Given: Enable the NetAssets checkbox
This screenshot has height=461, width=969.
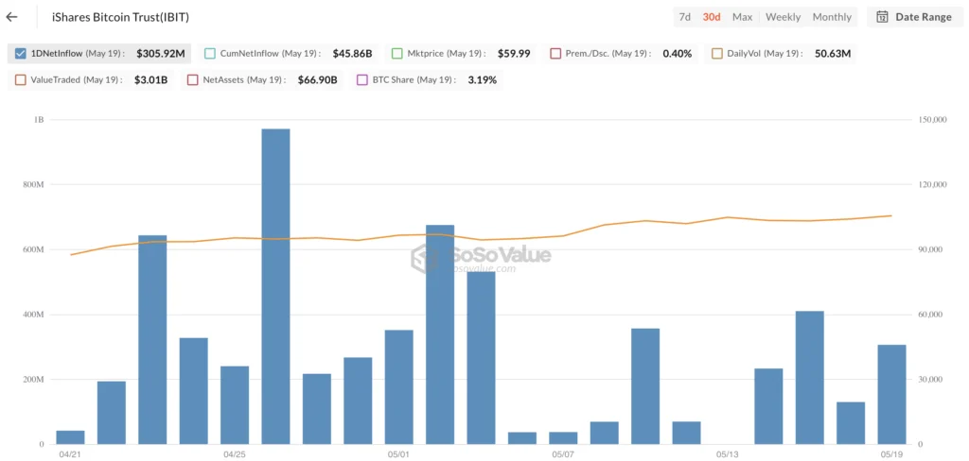Looking at the screenshot, I should point(192,79).
